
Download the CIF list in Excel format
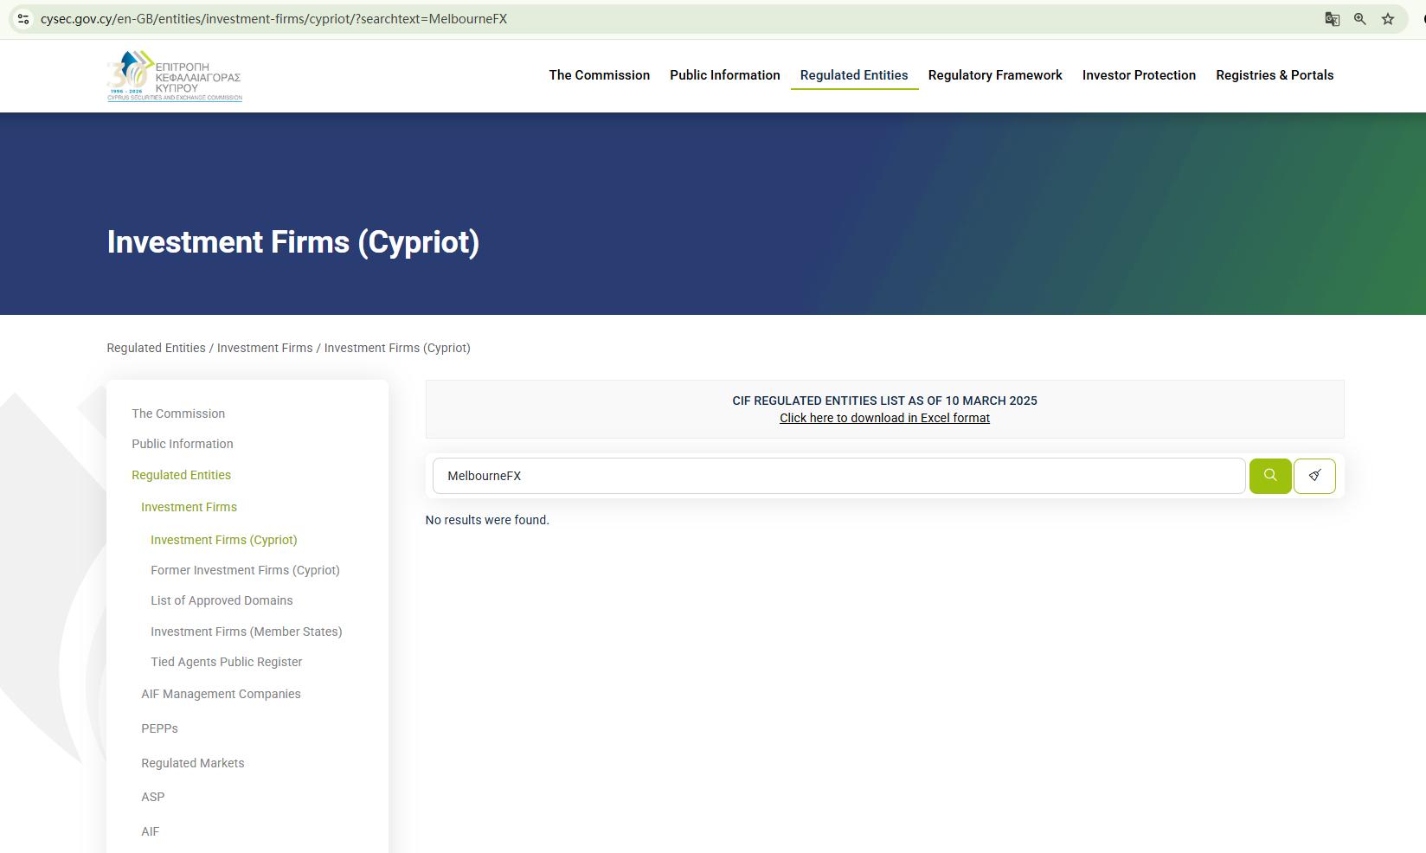pos(884,418)
